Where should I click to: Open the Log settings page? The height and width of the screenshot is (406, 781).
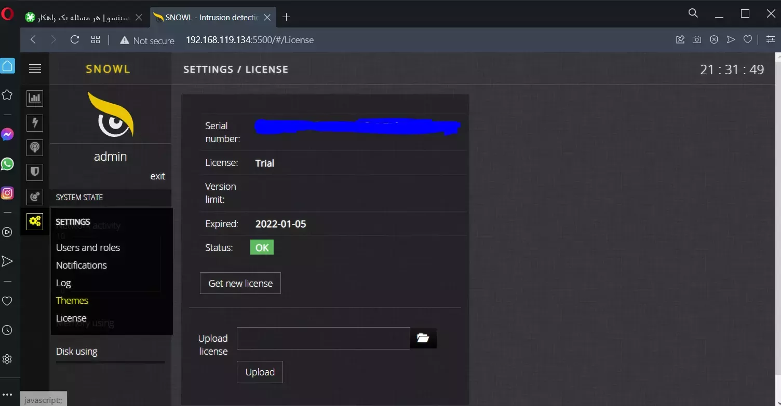tap(63, 283)
